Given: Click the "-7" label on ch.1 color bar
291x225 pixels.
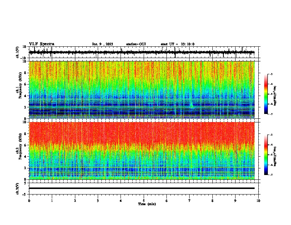Looking at the screenshot, I should [271, 114].
